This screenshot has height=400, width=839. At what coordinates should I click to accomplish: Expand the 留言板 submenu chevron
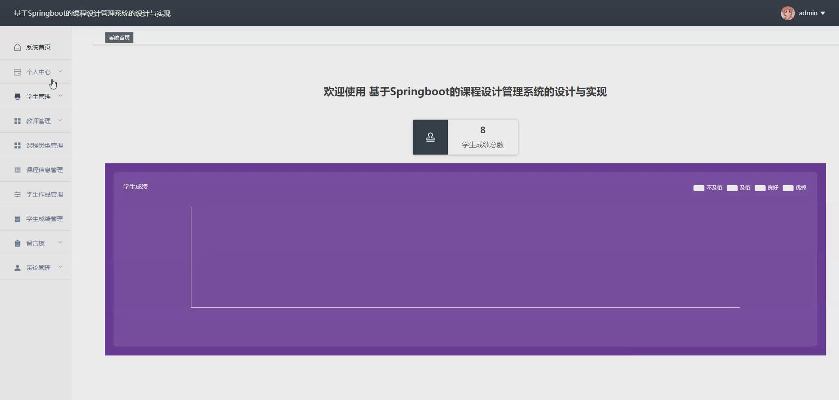point(60,242)
